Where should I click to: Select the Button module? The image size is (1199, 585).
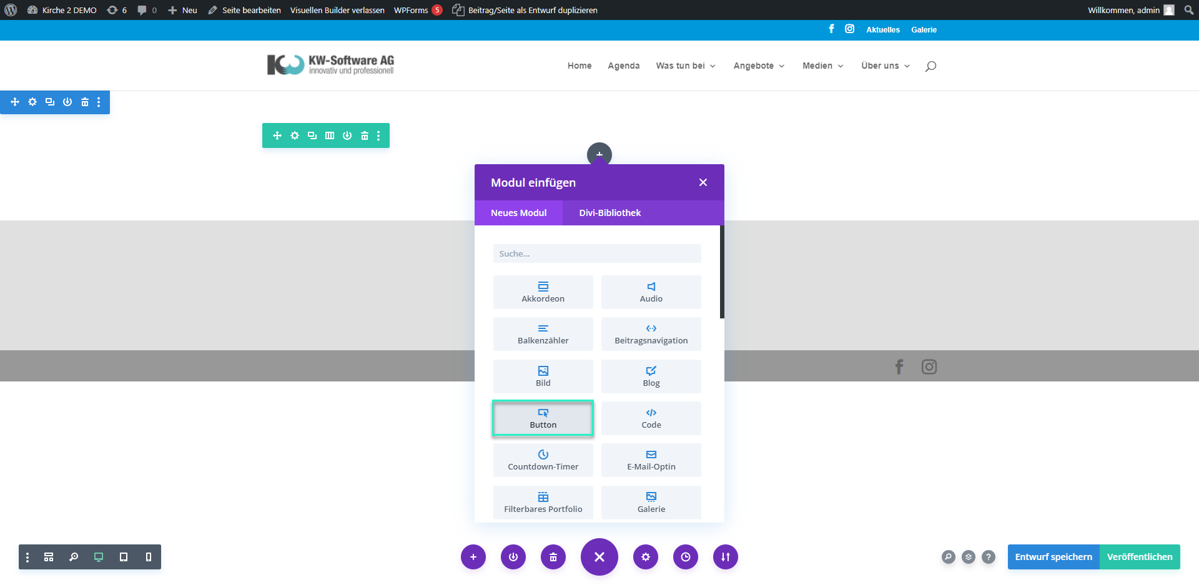pos(543,418)
